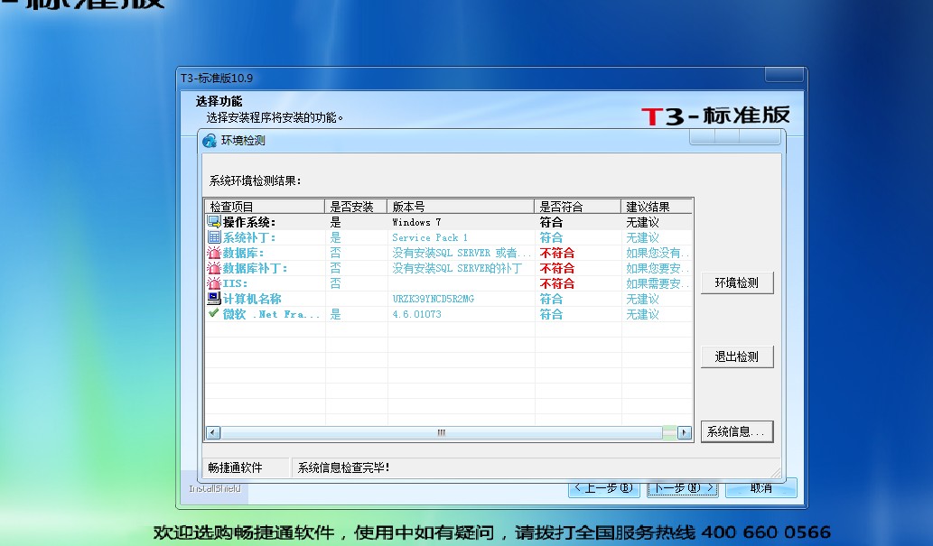The width and height of the screenshot is (933, 546).
Task: Click 符合 in the 操作系统 row
Action: [551, 222]
